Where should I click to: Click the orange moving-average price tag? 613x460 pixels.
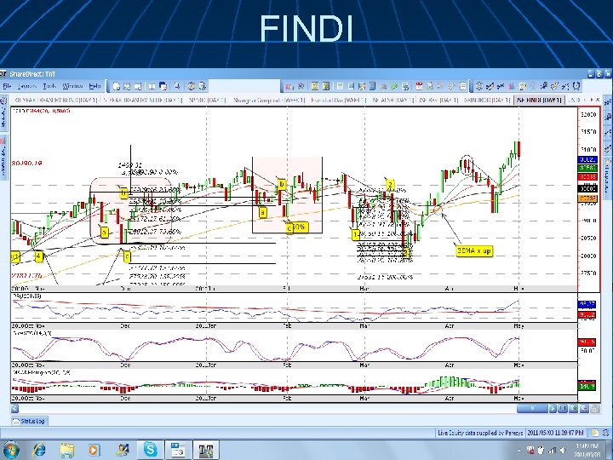coord(587,198)
